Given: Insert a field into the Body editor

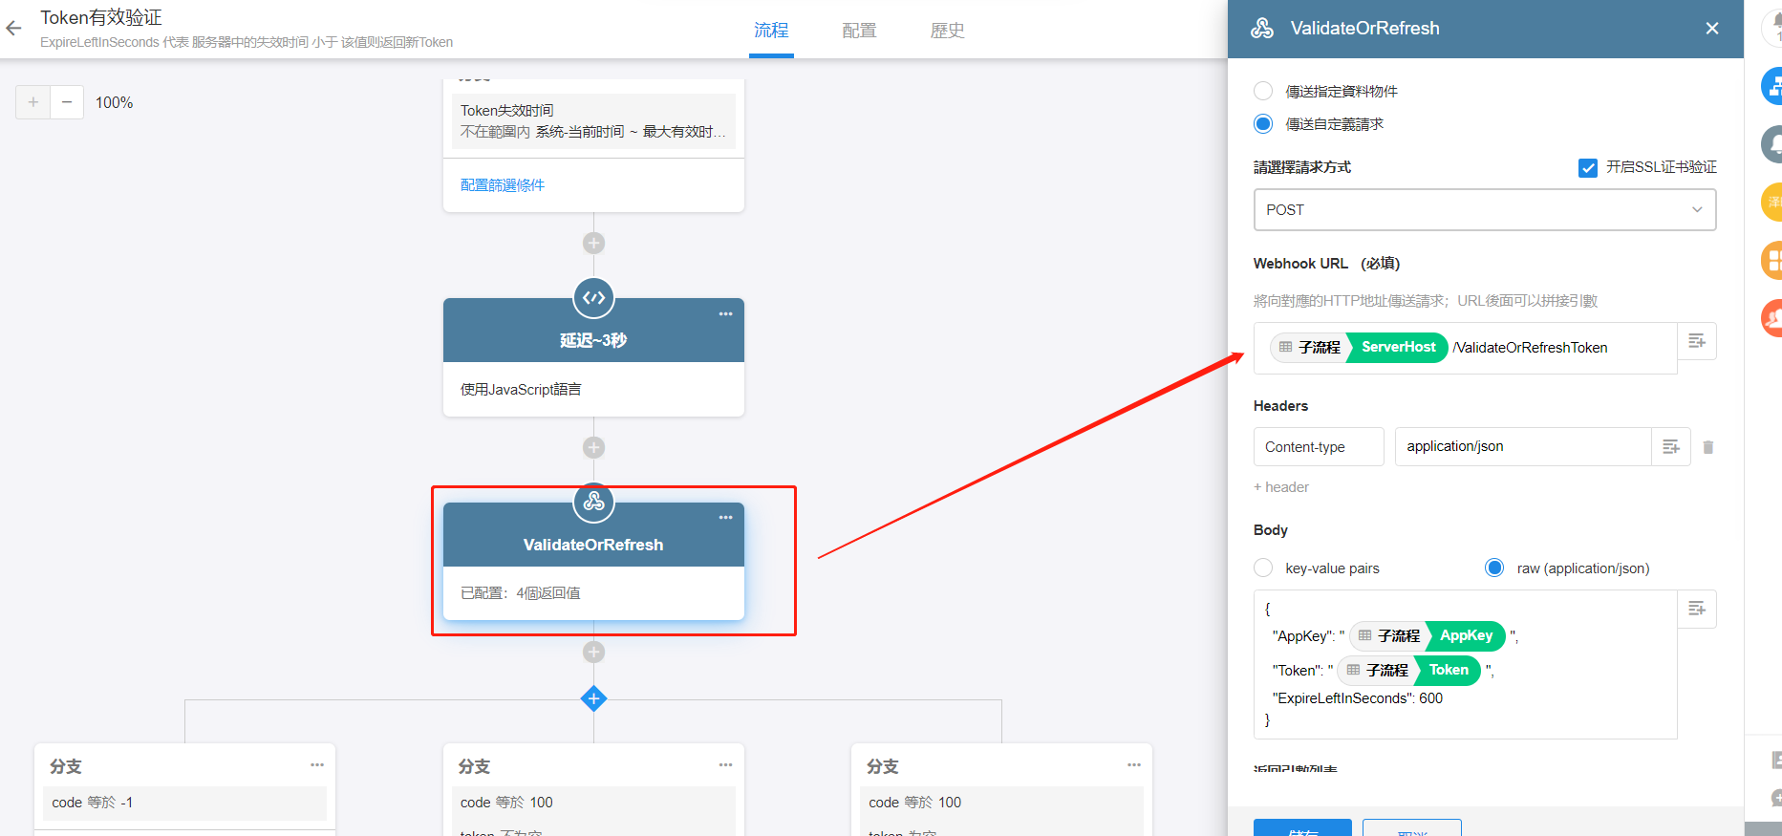Looking at the screenshot, I should (1697, 609).
